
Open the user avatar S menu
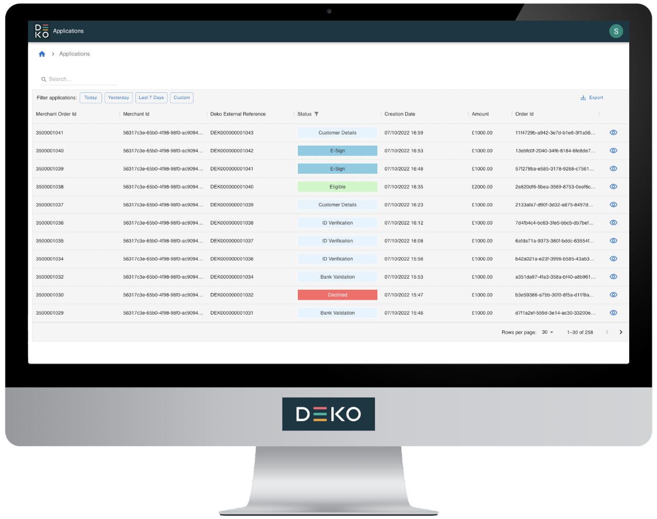tap(616, 31)
